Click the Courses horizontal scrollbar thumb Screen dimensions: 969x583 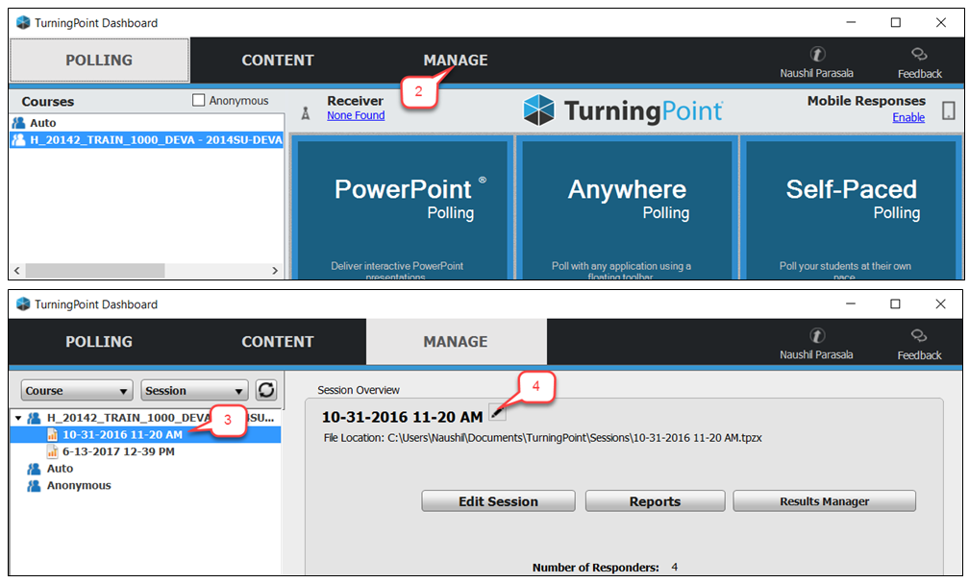coord(95,271)
